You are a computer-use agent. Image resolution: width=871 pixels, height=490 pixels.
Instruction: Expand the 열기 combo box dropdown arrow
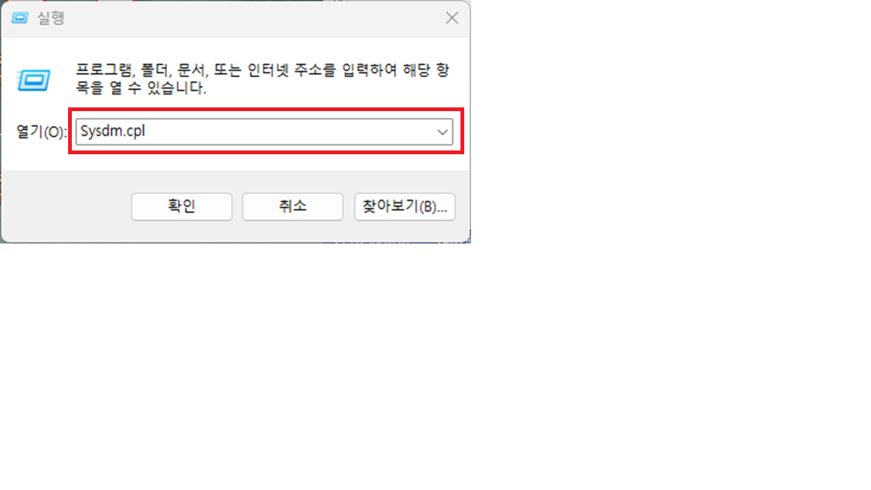pos(442,132)
